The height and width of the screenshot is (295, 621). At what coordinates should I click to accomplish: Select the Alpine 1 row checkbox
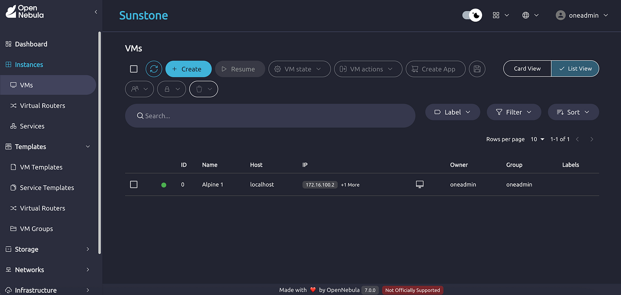[x=134, y=184]
